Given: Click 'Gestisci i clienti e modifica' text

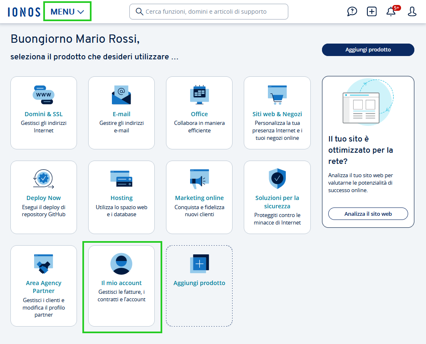Looking at the screenshot, I should pos(43,307).
